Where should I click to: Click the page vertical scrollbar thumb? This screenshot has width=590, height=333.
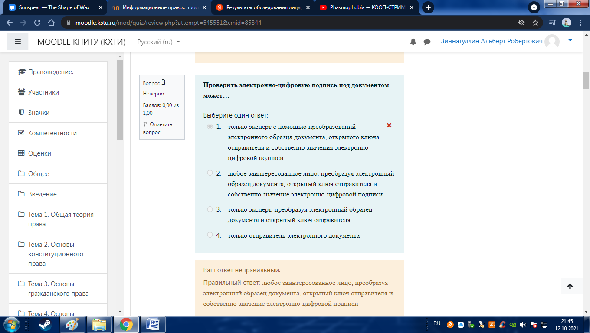pos(586,80)
